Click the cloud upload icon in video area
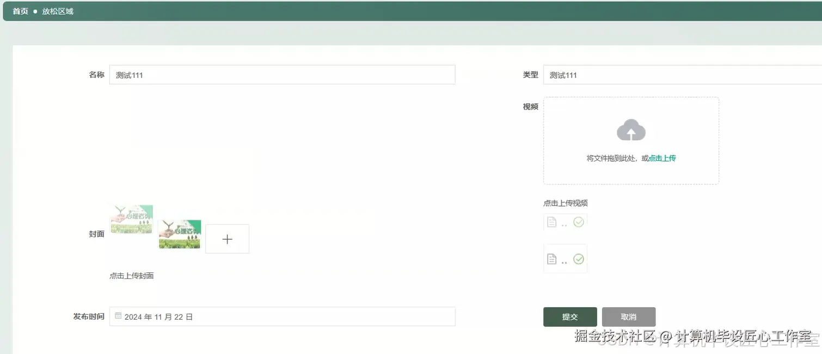Image resolution: width=822 pixels, height=354 pixels. 631,129
